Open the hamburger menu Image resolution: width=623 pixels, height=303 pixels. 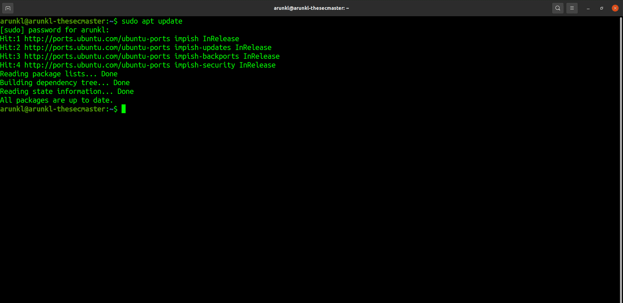point(572,8)
